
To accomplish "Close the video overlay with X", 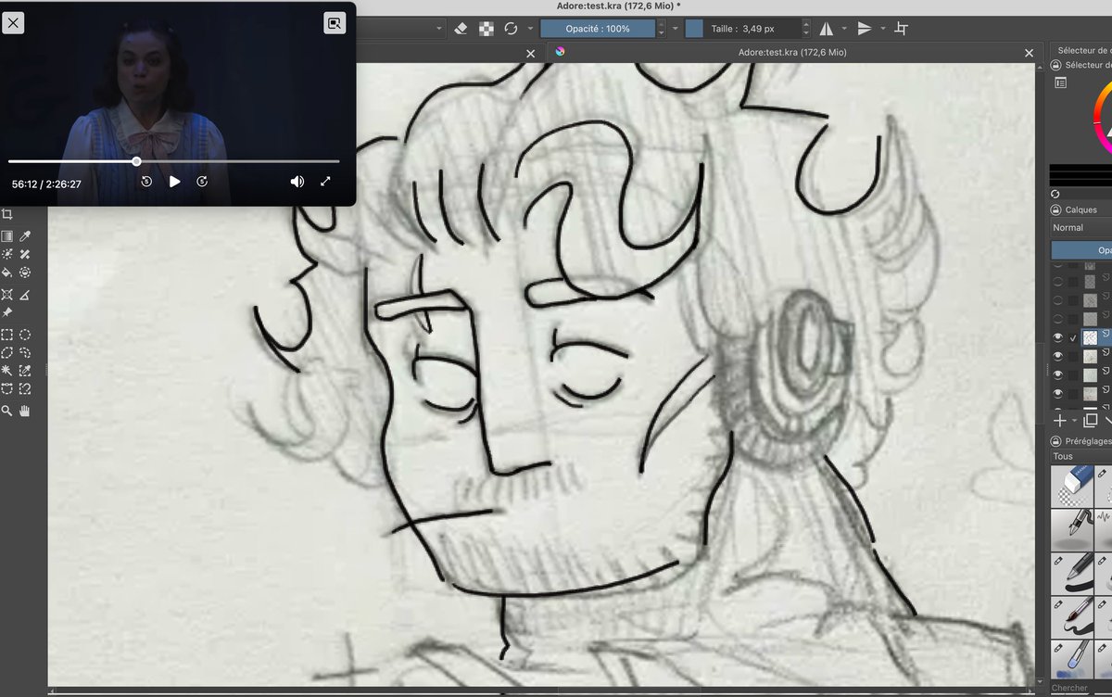I will pyautogui.click(x=13, y=23).
